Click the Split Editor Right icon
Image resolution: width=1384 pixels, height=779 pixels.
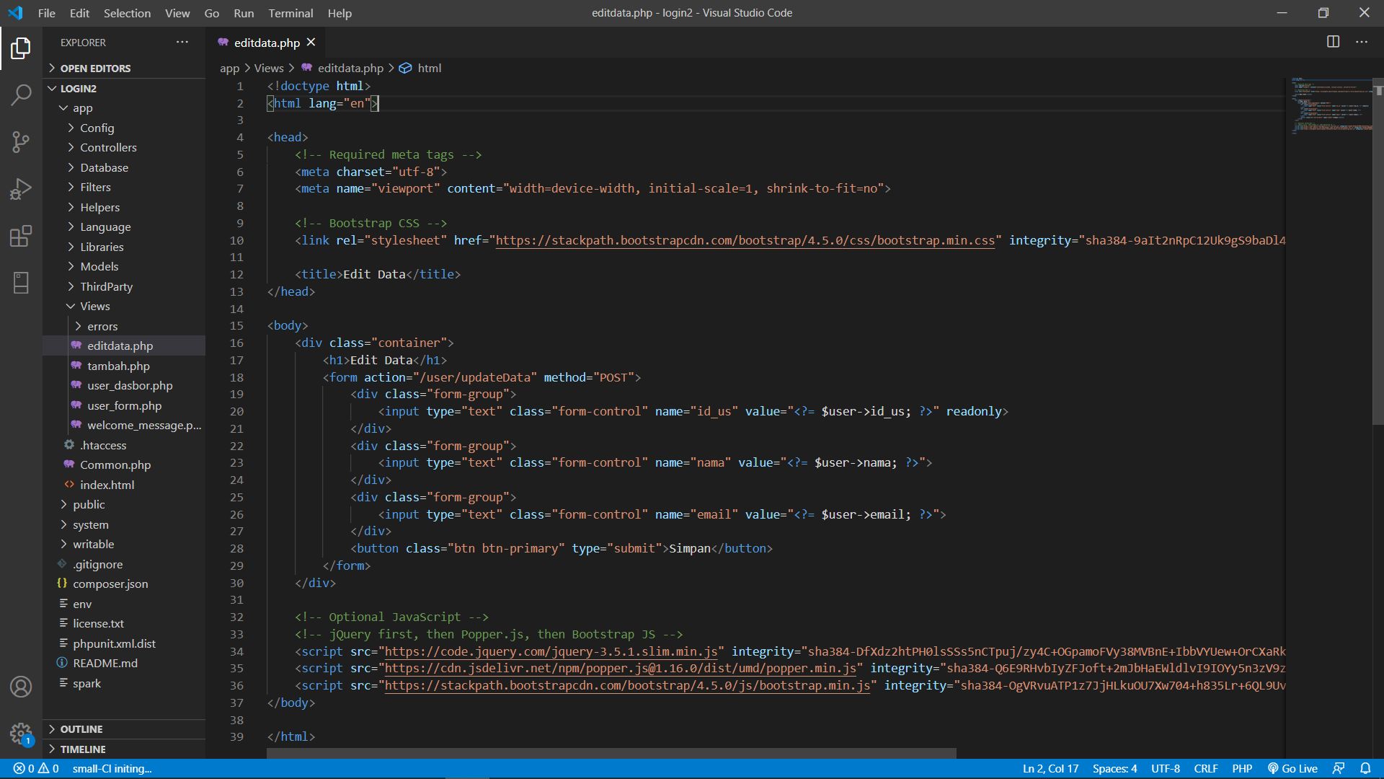[x=1333, y=42]
